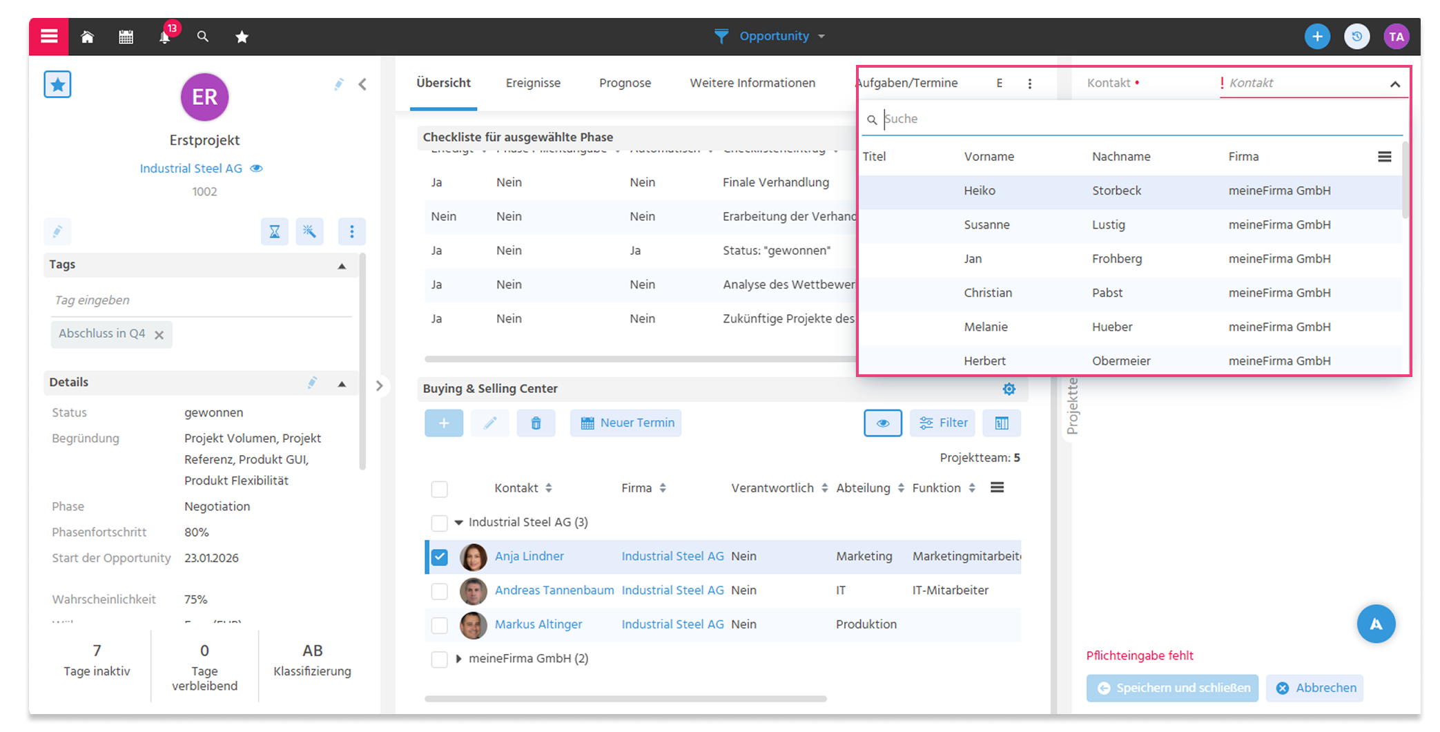The width and height of the screenshot is (1440, 732).
Task: Open notifications bell with 13 badge
Action: pos(165,37)
